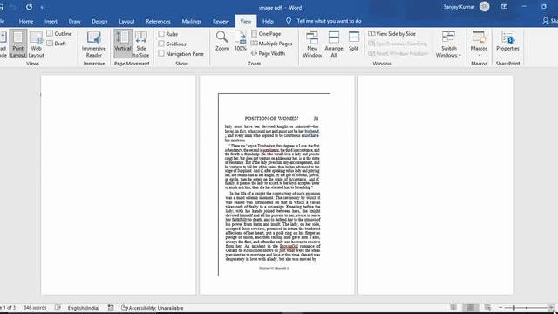Switch to Print Layout view
558x314 pixels.
pyautogui.click(x=17, y=44)
